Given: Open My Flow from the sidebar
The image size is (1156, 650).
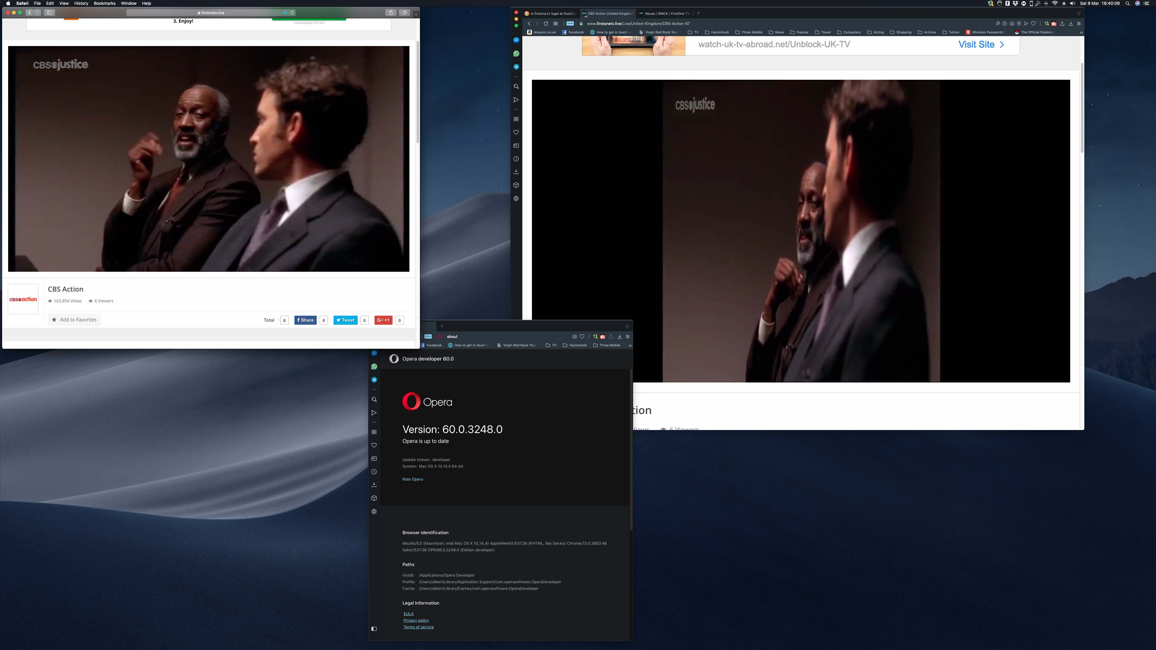Looking at the screenshot, I should [x=516, y=100].
